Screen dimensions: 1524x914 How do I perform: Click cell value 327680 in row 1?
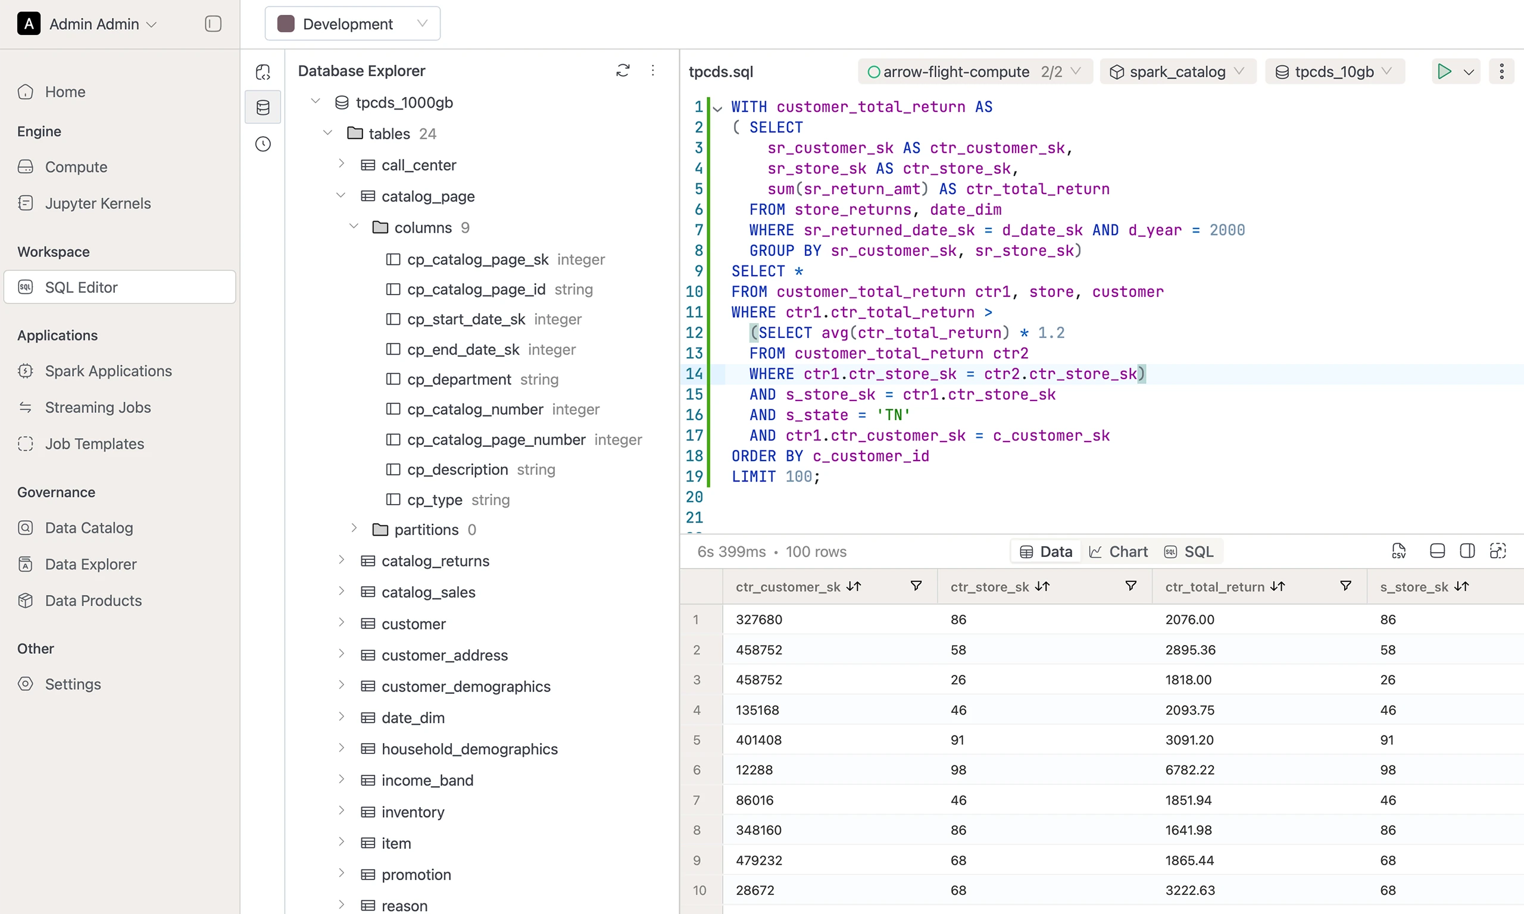coord(759,619)
